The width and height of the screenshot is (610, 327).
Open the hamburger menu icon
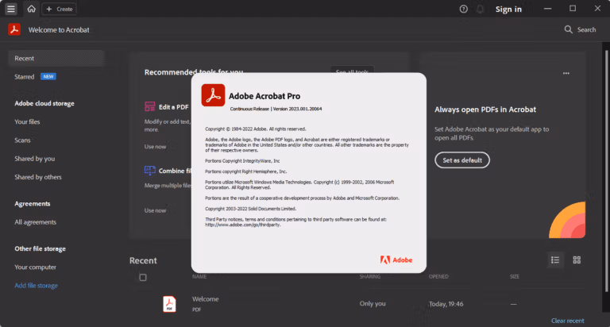[11, 9]
